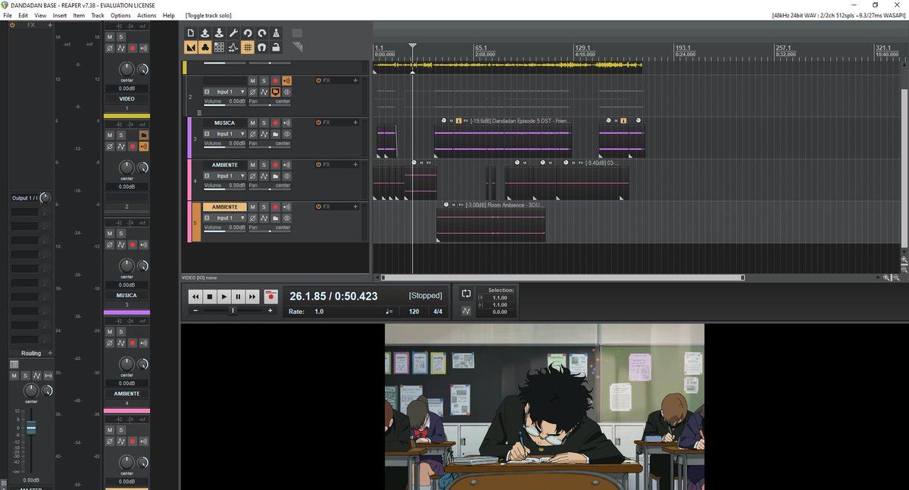Toggle envelope move with items icon
This screenshot has height=490, width=909.
[x=233, y=48]
